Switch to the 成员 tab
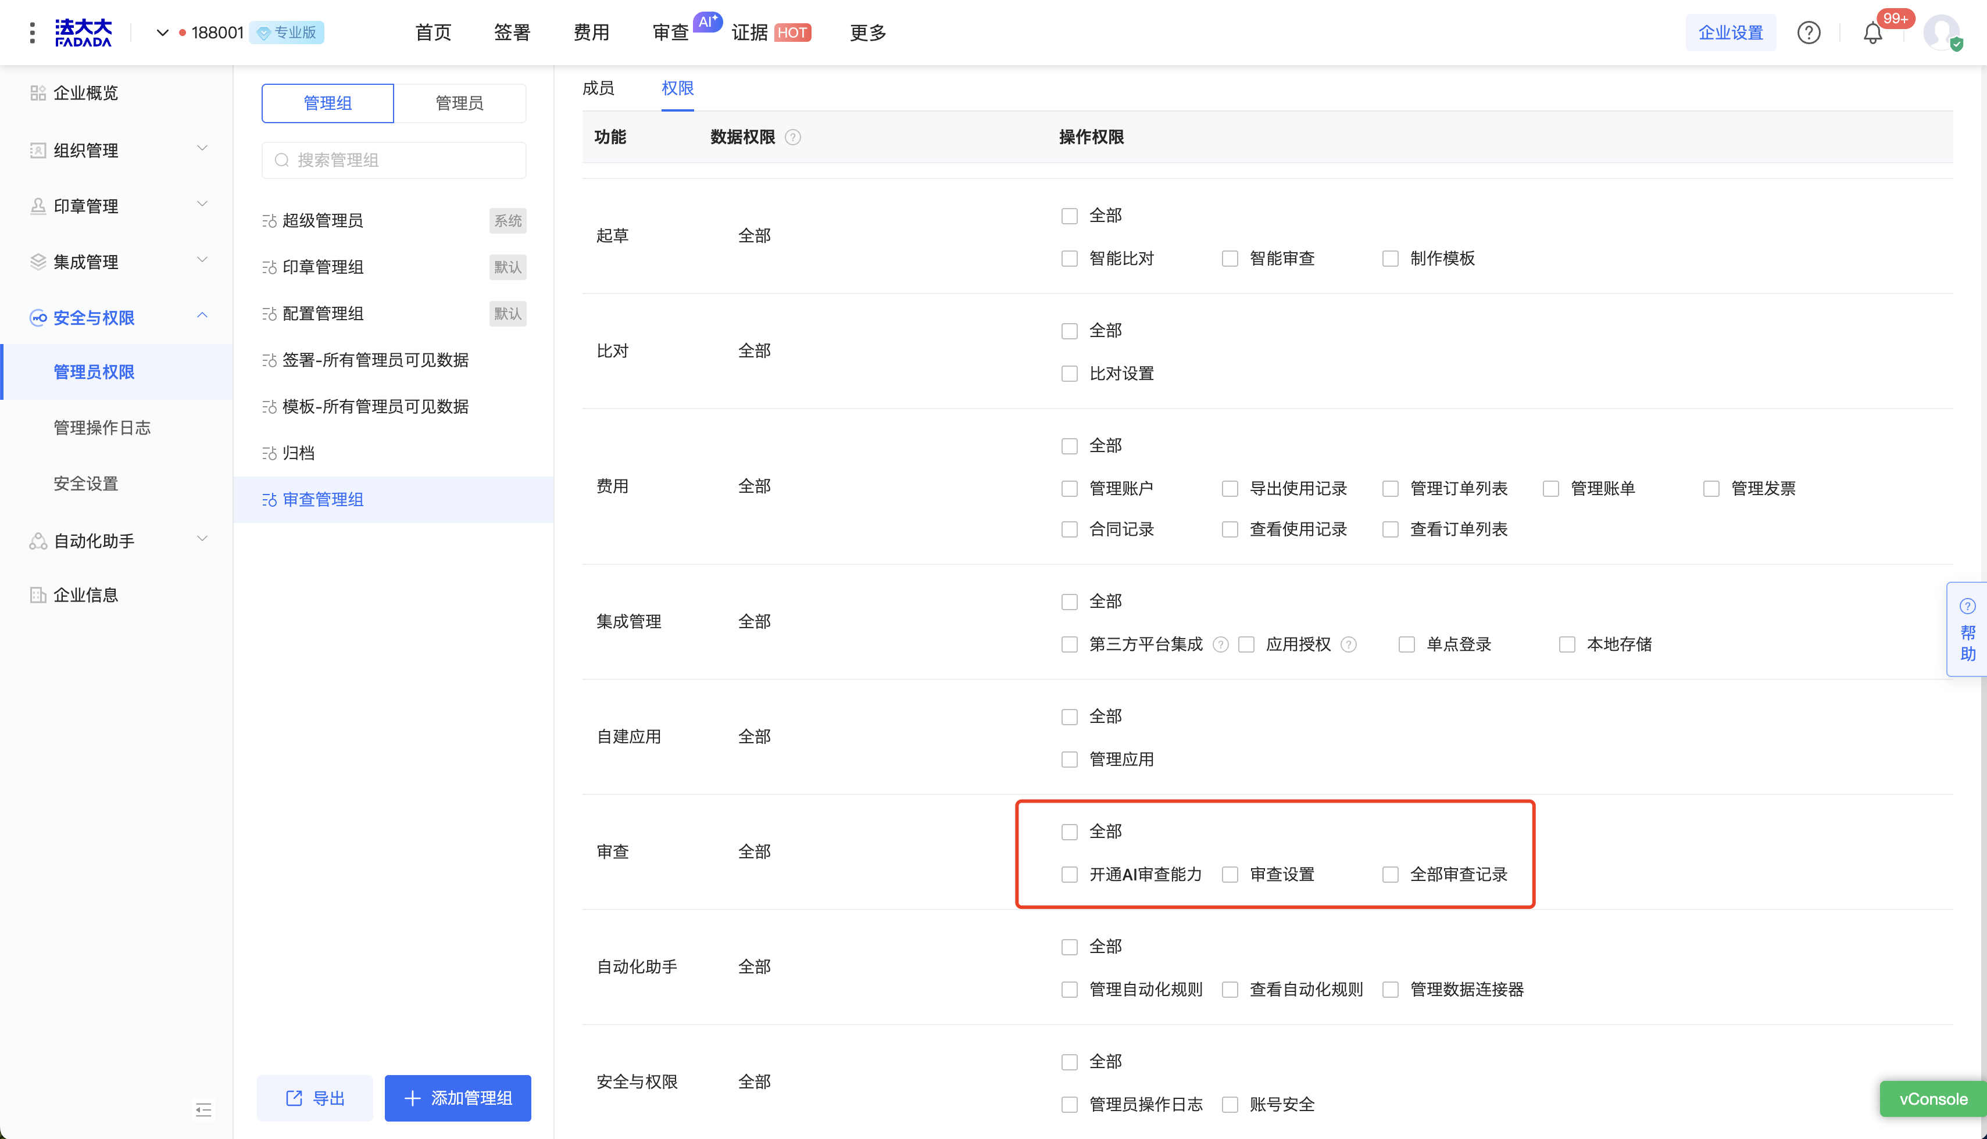The width and height of the screenshot is (1987, 1139). [598, 88]
